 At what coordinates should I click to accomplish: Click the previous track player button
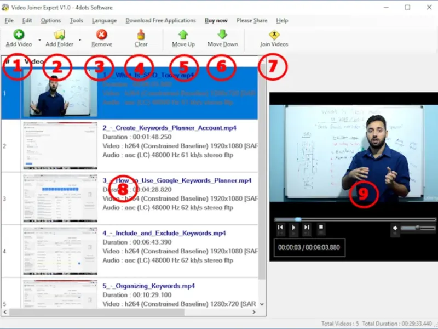(x=280, y=228)
